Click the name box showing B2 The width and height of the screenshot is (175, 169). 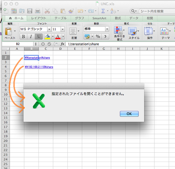pos(18,44)
